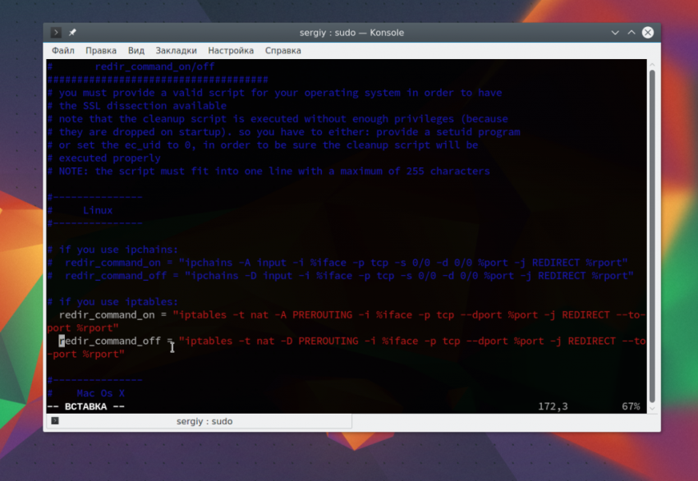Click the pin window icon in title bar
Viewport: 698px width, 481px height.
click(x=72, y=33)
